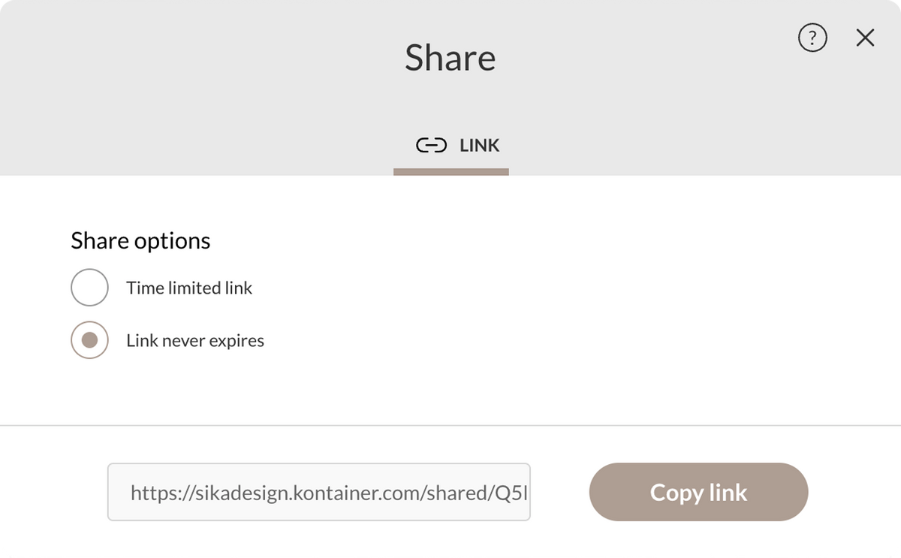Click the circled question mark help button
The width and height of the screenshot is (901, 558).
click(812, 38)
